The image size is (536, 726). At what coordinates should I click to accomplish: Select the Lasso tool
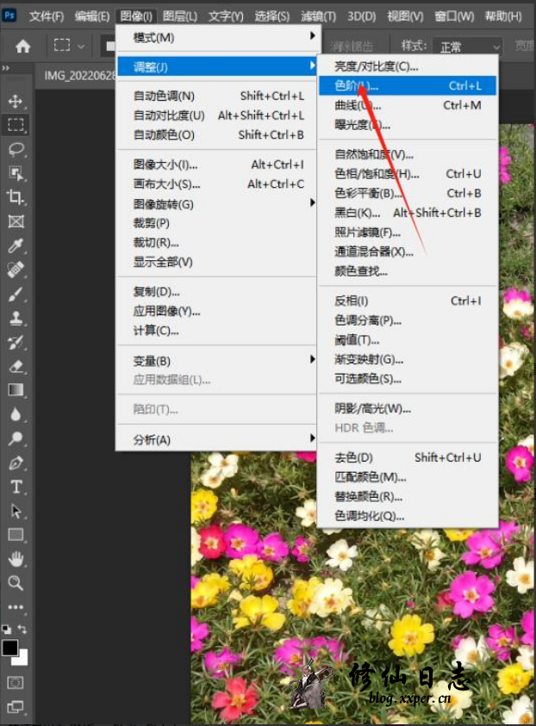coord(16,149)
